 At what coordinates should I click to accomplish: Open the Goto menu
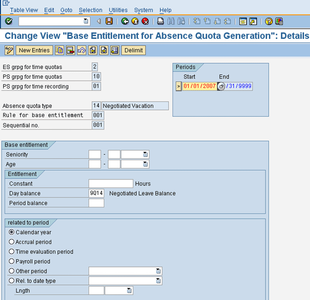[67, 10]
